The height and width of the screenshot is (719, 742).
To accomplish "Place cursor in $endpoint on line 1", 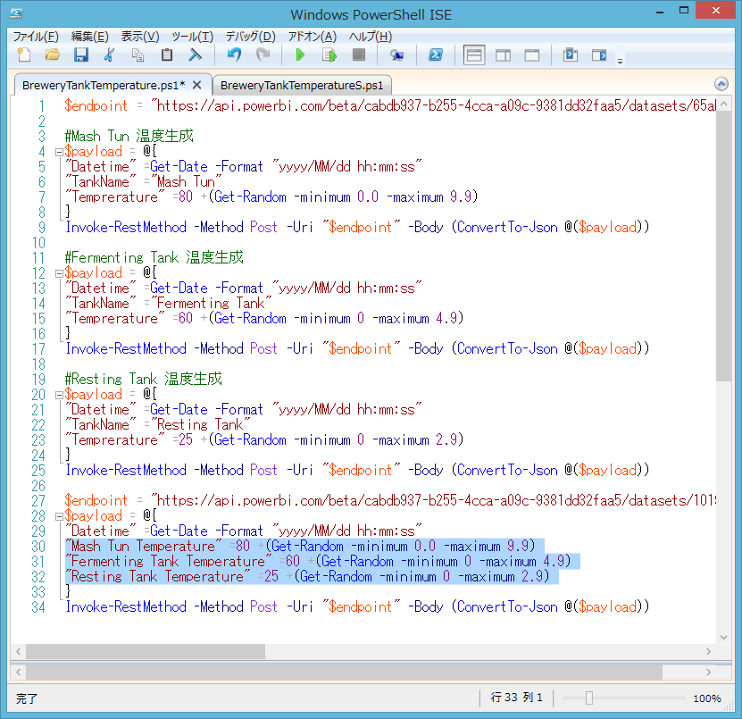I will (96, 105).
